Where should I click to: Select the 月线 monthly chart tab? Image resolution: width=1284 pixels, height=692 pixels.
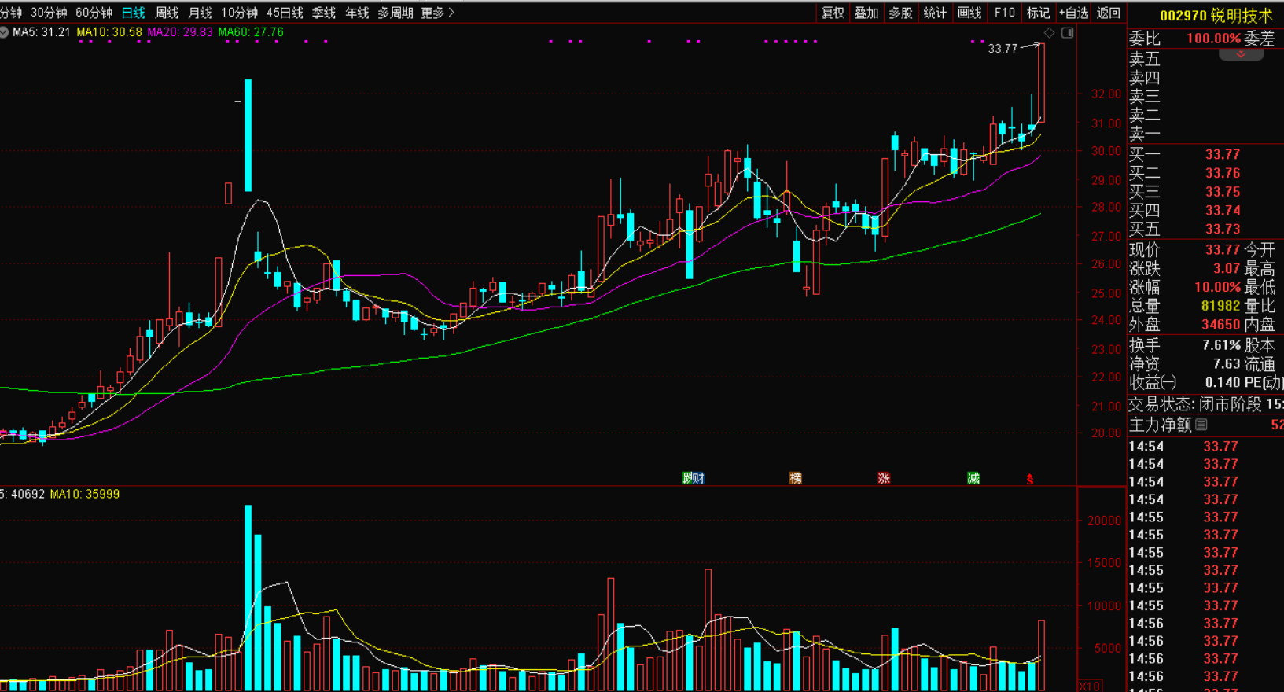[200, 13]
